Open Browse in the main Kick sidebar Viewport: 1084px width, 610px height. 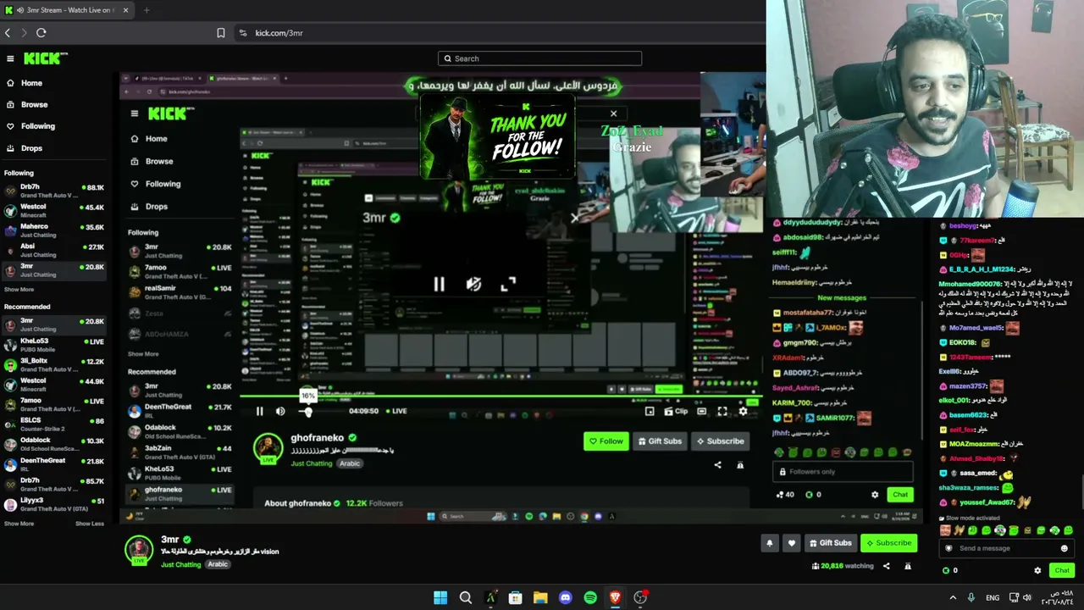click(x=55, y=105)
